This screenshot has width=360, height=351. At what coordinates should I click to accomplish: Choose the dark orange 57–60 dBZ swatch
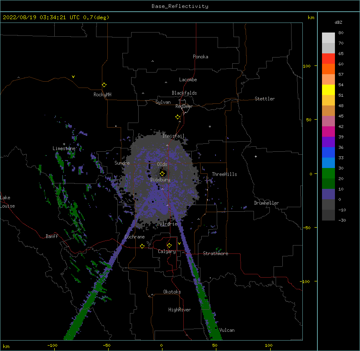tap(328, 69)
